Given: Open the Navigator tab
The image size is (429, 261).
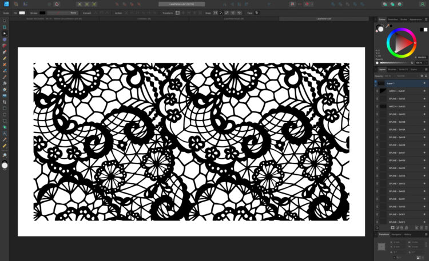Looking at the screenshot, I should pyautogui.click(x=396, y=234).
